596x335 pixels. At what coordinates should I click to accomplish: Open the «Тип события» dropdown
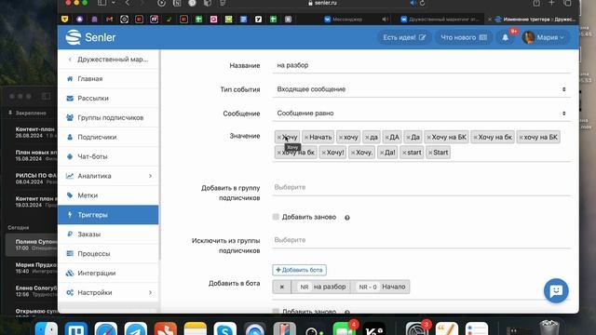[x=421, y=89]
